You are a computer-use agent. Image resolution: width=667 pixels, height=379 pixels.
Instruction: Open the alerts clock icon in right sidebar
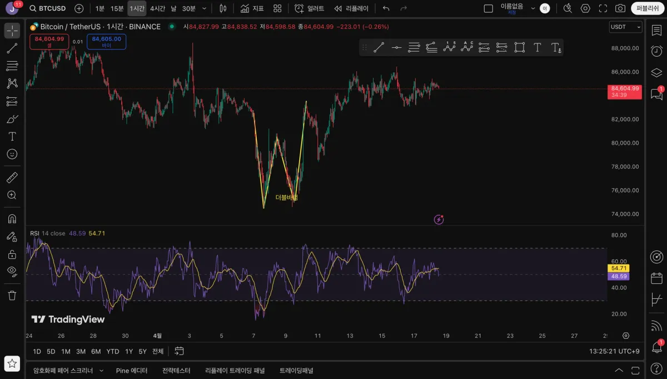[656, 51]
